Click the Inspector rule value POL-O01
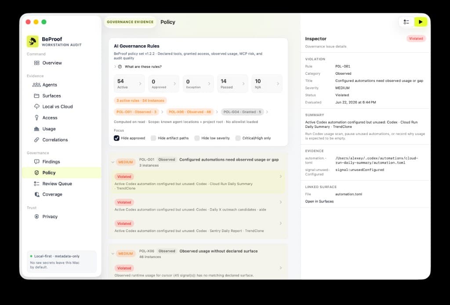 click(343, 66)
